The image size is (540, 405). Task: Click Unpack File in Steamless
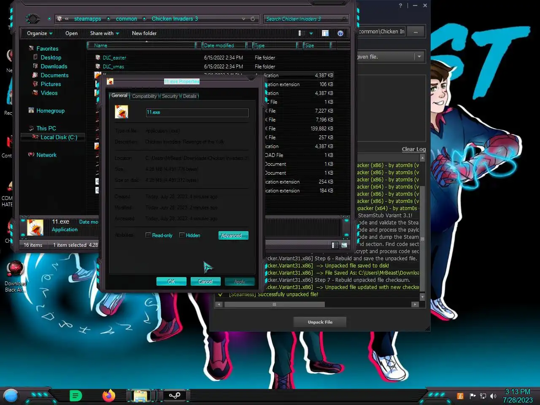click(320, 322)
